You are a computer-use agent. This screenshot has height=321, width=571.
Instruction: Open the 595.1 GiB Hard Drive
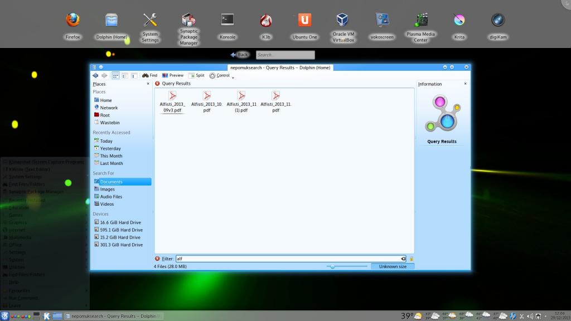tap(121, 230)
